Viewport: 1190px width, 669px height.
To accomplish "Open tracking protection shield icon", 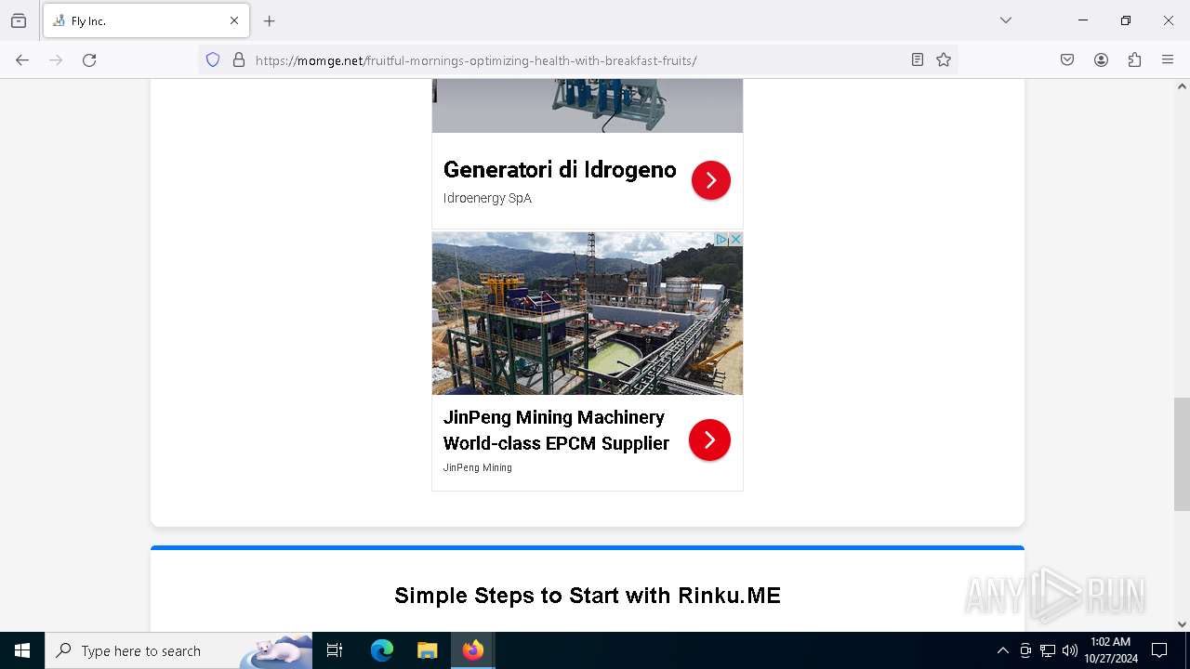I will tap(213, 60).
